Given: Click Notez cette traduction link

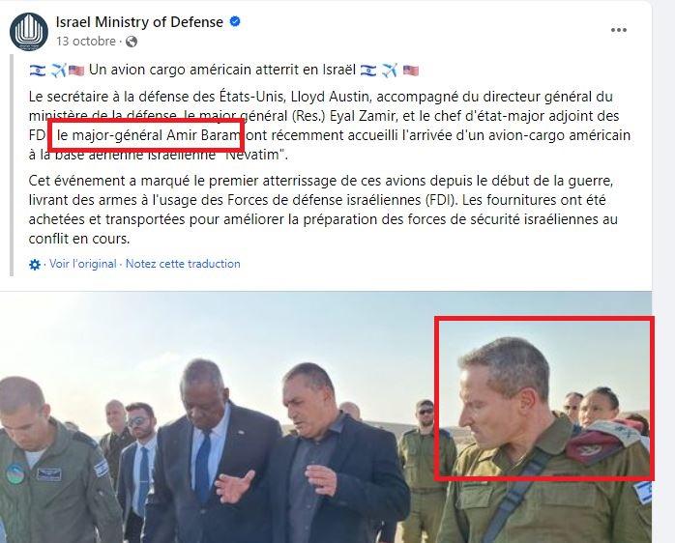Looking at the screenshot, I should tap(183, 264).
